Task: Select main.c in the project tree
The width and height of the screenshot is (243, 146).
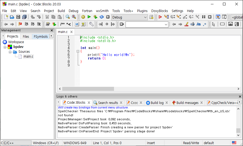Action: point(28,57)
